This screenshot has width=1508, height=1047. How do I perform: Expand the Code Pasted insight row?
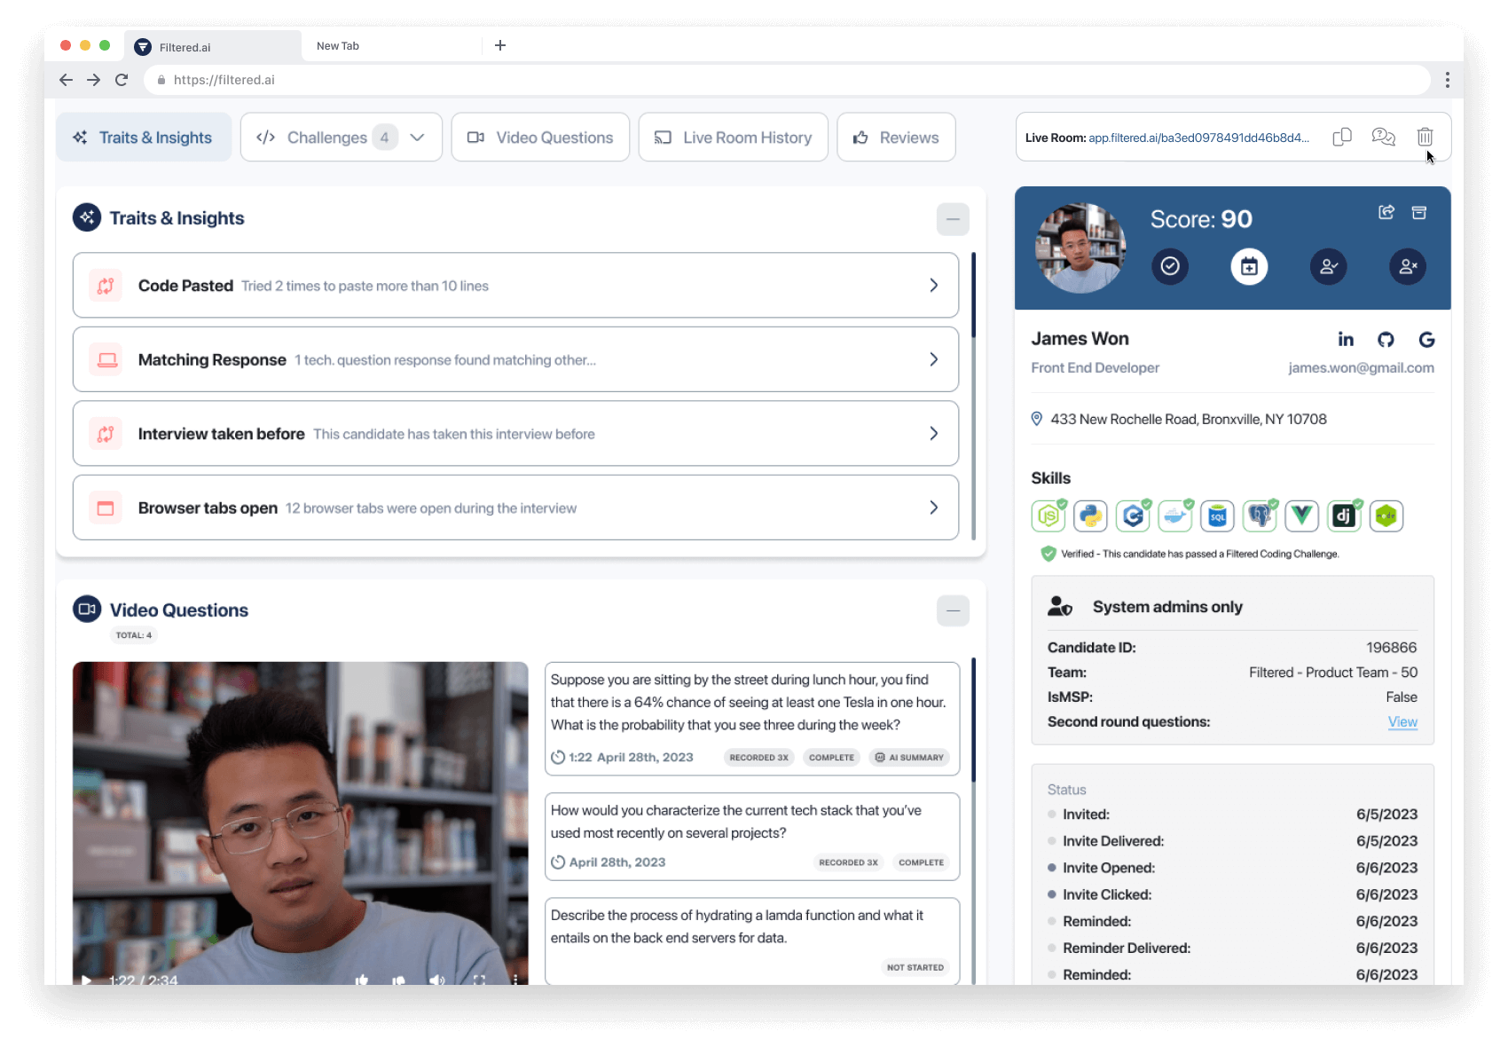pos(933,286)
